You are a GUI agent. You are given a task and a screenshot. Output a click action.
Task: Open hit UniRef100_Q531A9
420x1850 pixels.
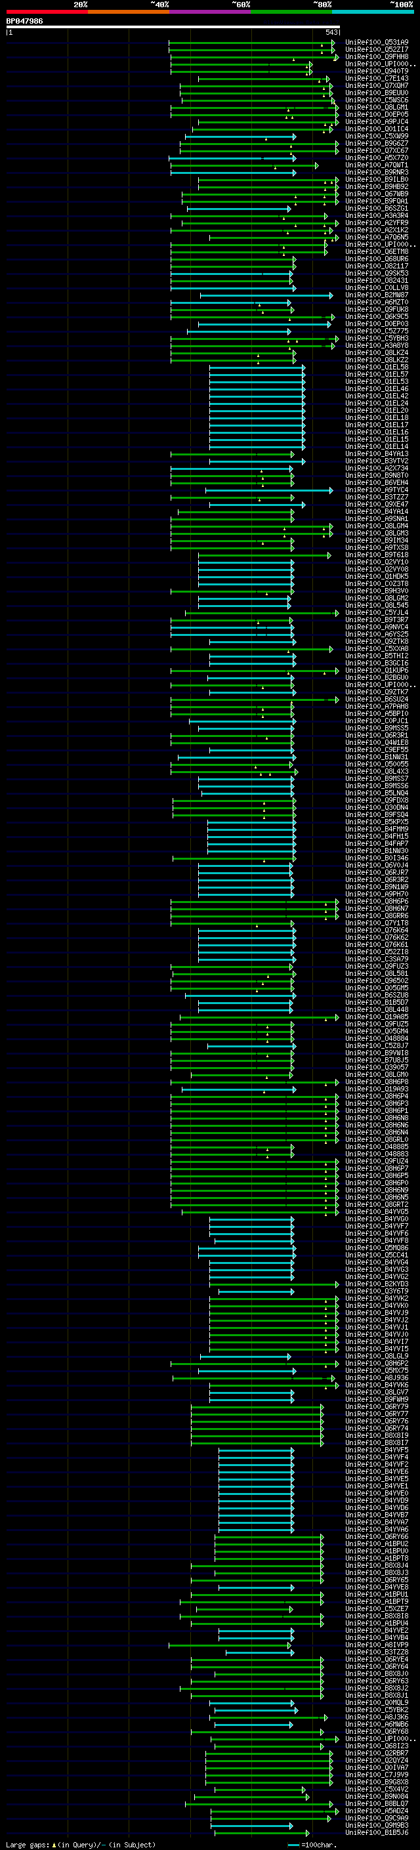[x=377, y=43]
